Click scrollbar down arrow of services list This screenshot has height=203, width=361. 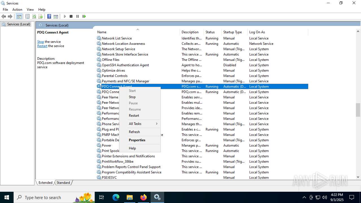coord(358,177)
